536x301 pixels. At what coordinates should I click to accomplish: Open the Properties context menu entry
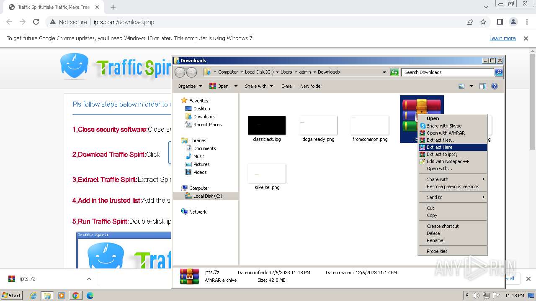coord(453,251)
